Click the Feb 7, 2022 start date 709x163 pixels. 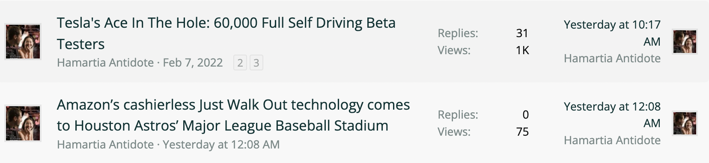pyautogui.click(x=193, y=63)
